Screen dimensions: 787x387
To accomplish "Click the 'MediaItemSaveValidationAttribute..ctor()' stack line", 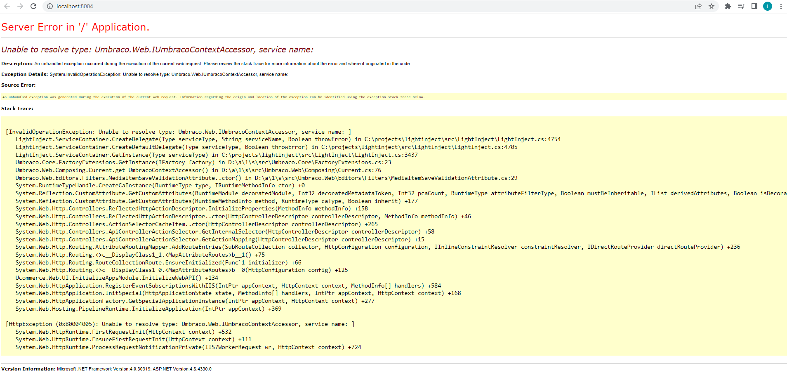I will pos(266,178).
